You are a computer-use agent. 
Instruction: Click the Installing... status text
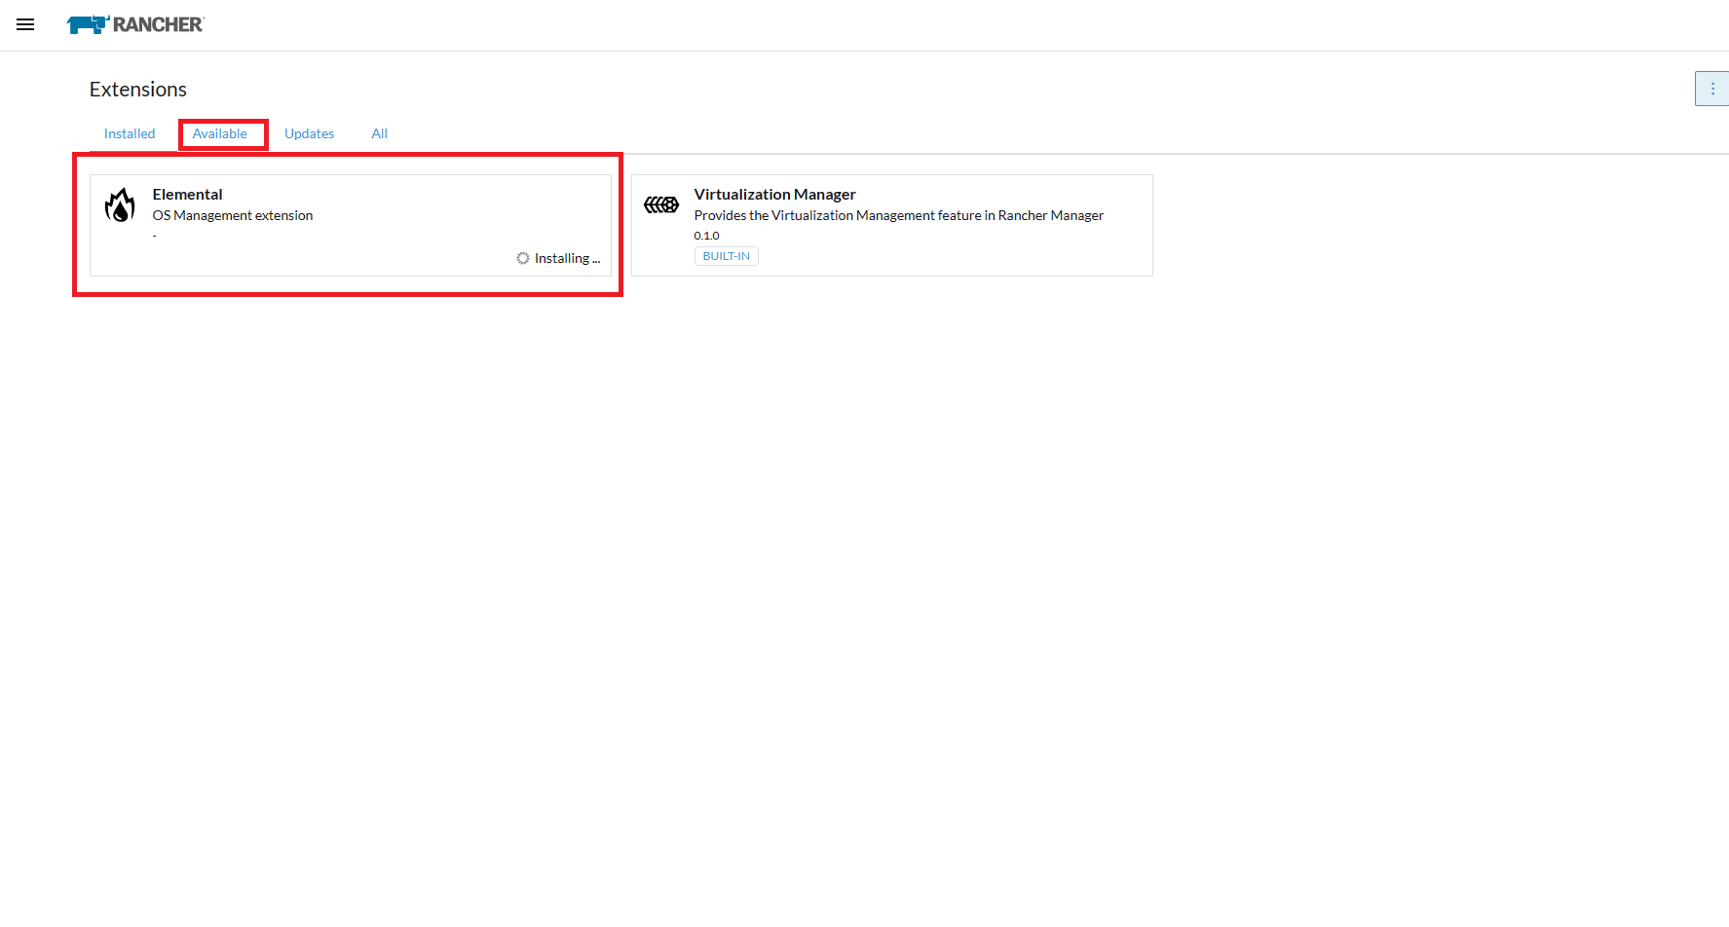pyautogui.click(x=568, y=258)
